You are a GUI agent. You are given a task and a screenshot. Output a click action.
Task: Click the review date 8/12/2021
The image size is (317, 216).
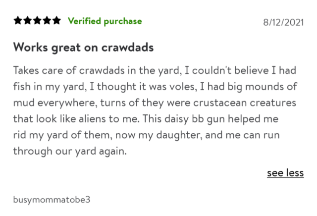282,22
